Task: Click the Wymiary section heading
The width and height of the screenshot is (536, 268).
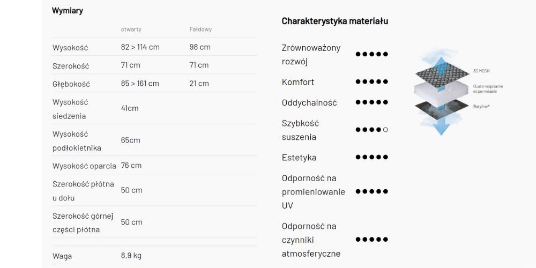Action: (68, 11)
